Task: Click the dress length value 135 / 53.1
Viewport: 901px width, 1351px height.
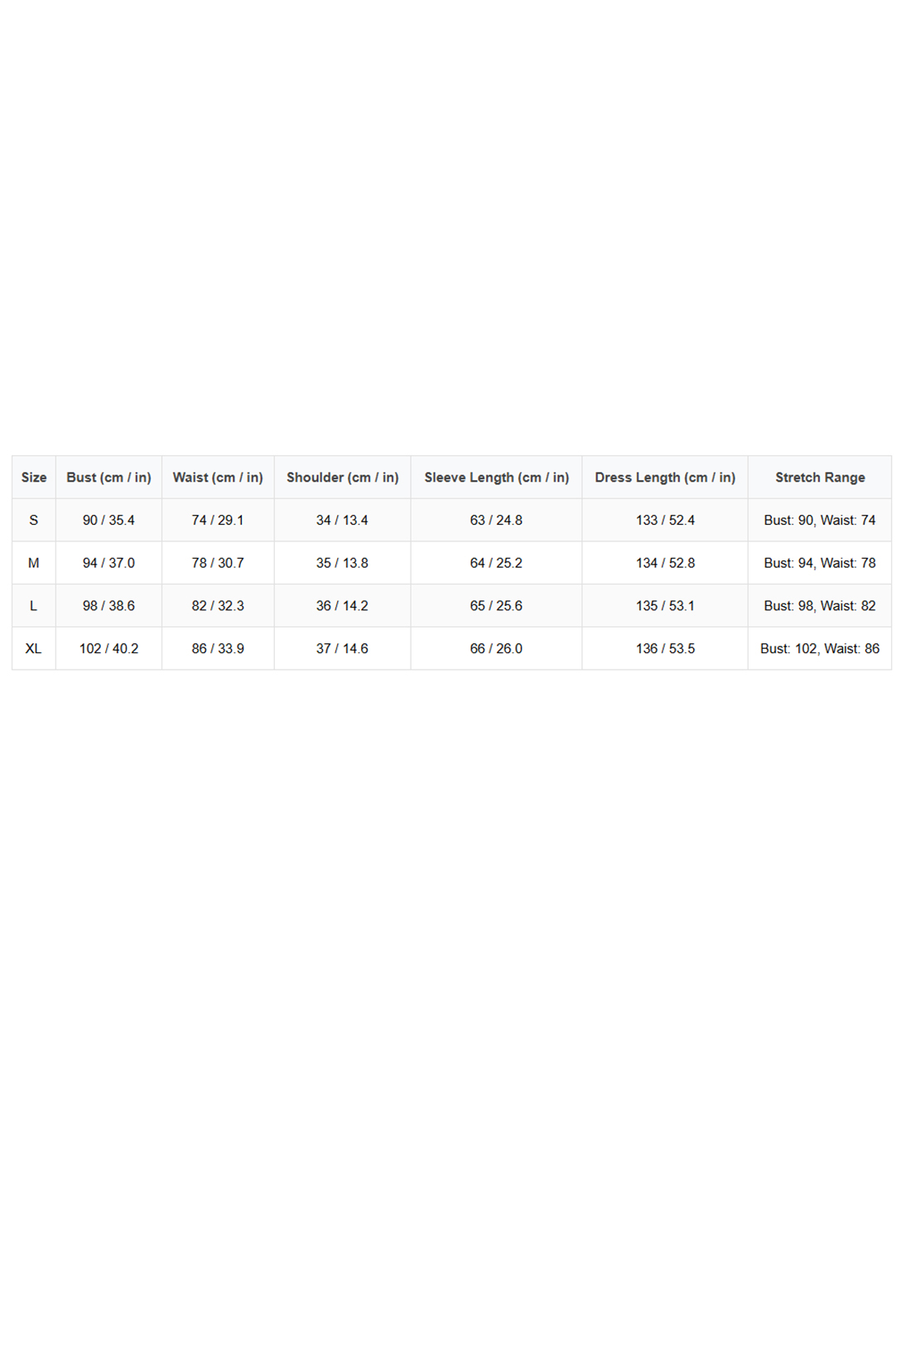Action: click(665, 606)
